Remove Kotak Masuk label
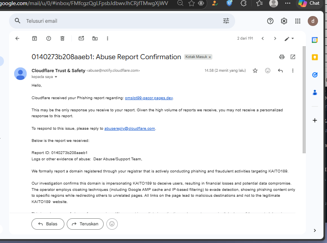Viewport: 327px width, 243px height. (210, 57)
